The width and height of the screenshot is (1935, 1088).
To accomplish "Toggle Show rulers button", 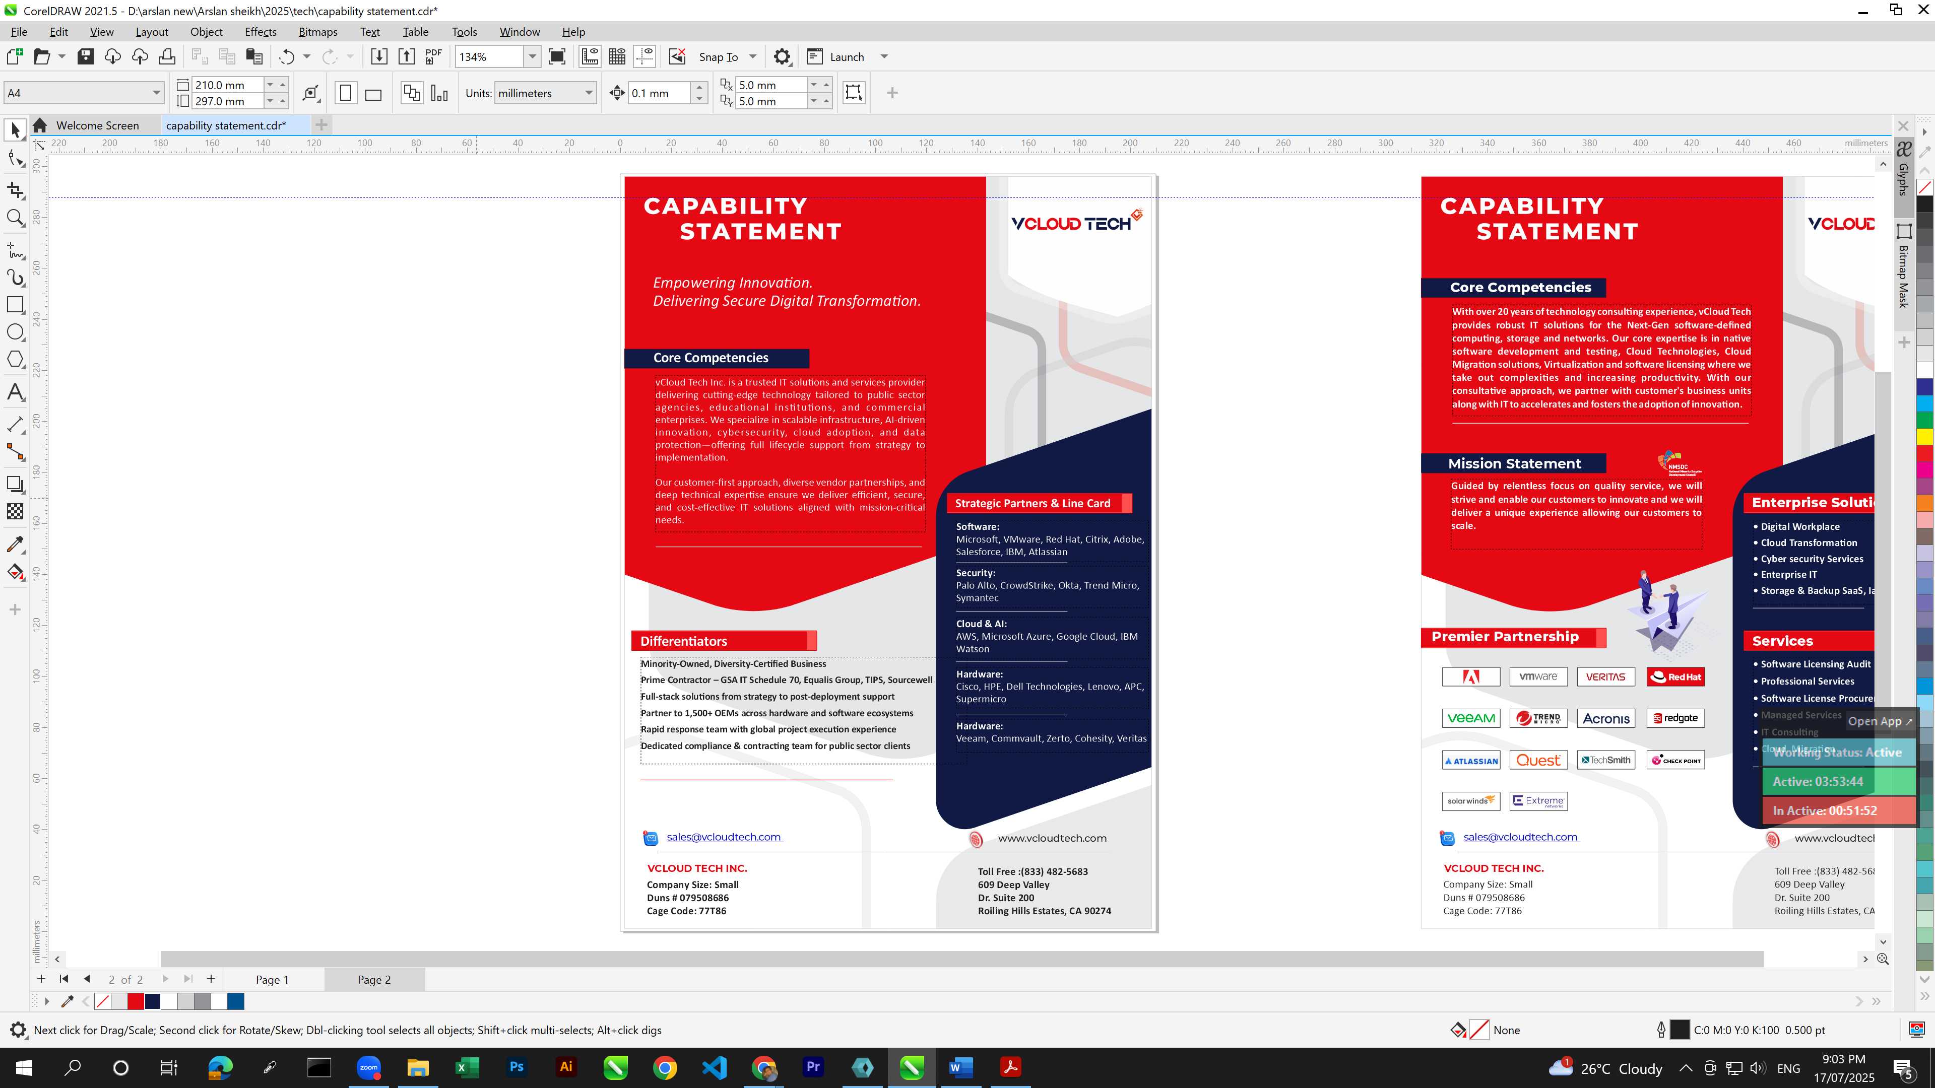I will [590, 56].
